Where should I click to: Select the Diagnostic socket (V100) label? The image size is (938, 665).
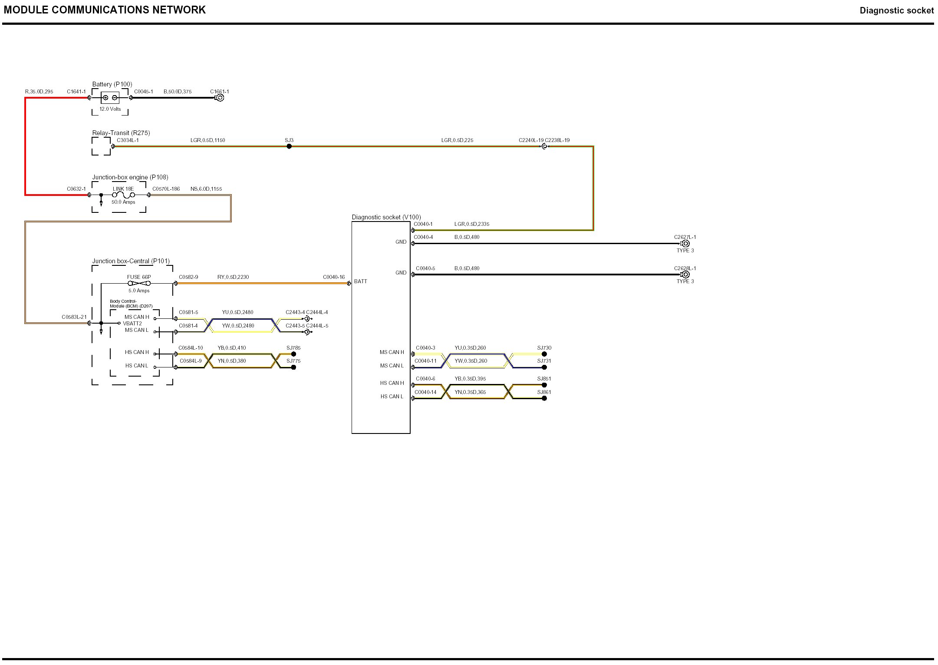pos(386,217)
